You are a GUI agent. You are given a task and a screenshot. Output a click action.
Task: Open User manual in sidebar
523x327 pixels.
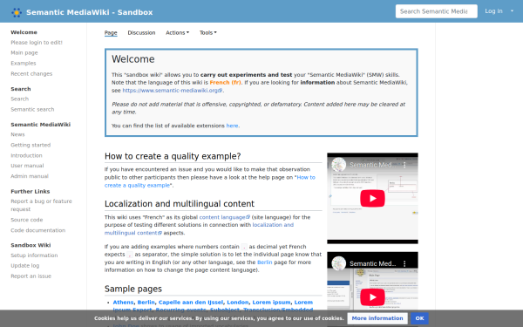click(27, 166)
